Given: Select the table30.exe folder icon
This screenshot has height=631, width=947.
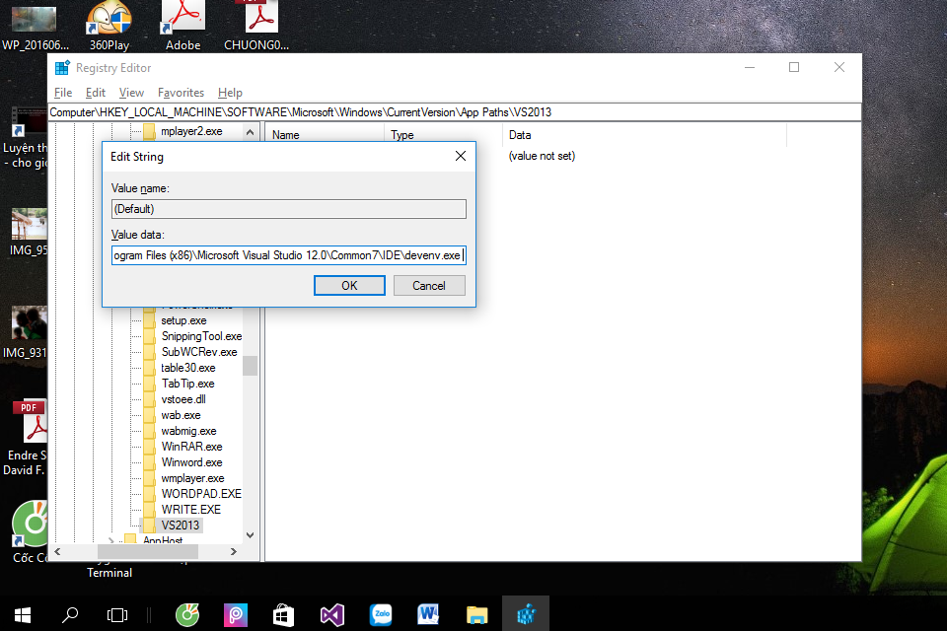Looking at the screenshot, I should (x=149, y=368).
